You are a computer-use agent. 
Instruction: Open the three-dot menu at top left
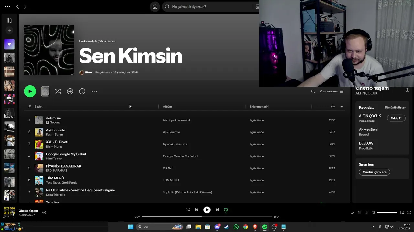(x=7, y=7)
